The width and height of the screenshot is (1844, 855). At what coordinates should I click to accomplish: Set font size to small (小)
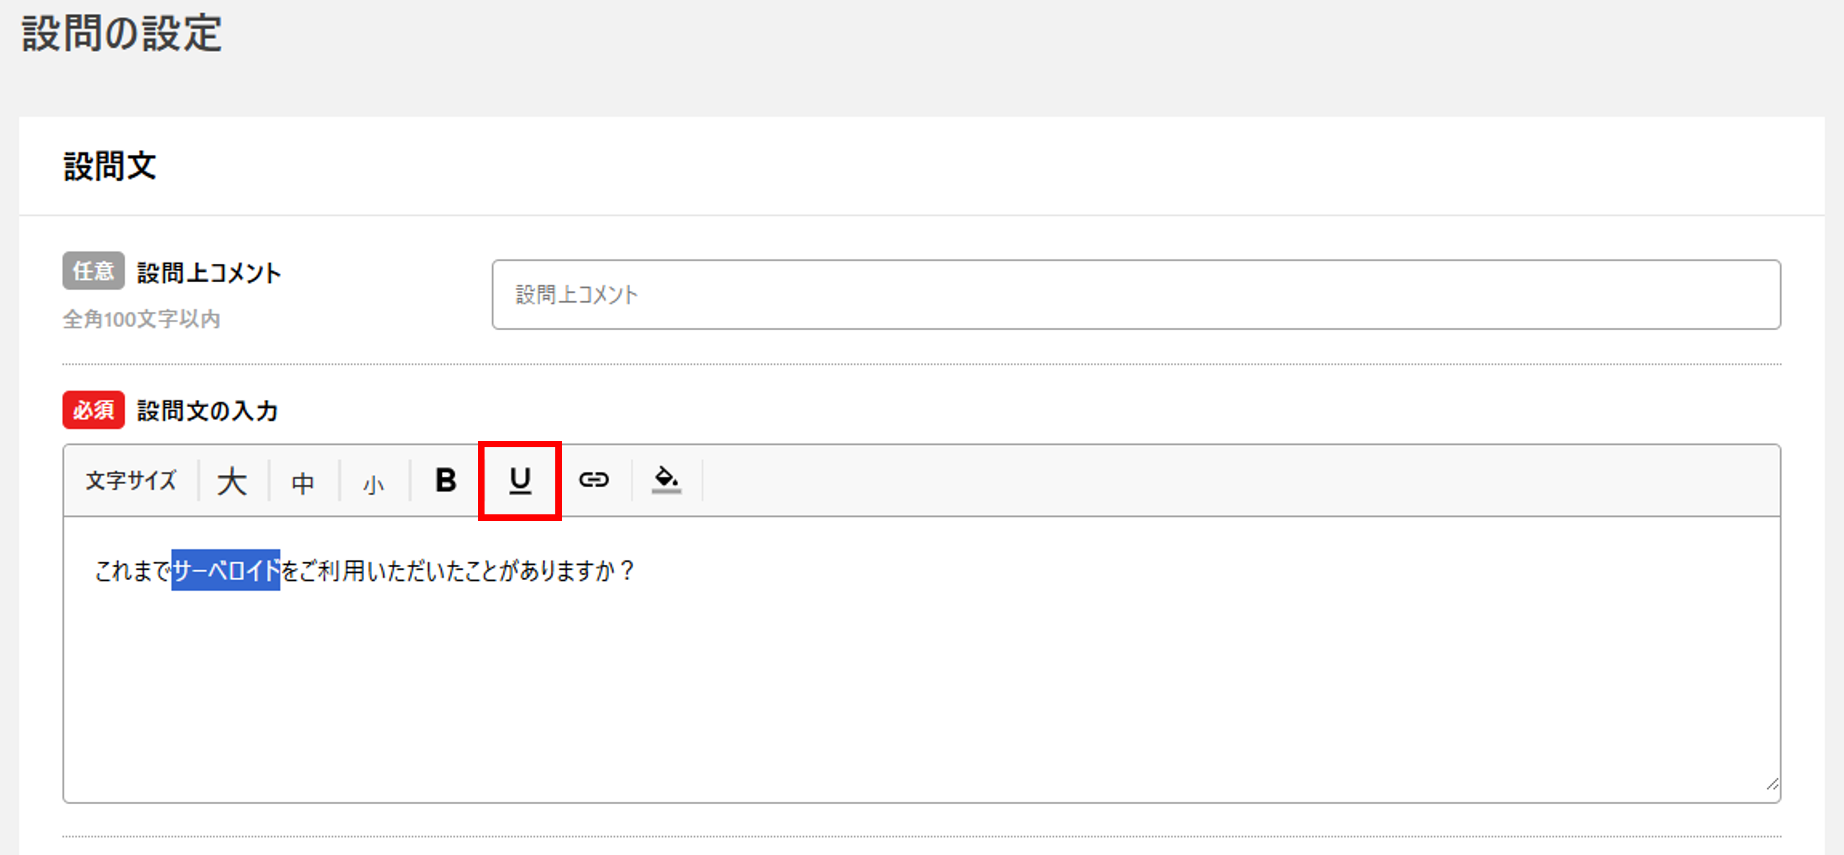(x=373, y=485)
